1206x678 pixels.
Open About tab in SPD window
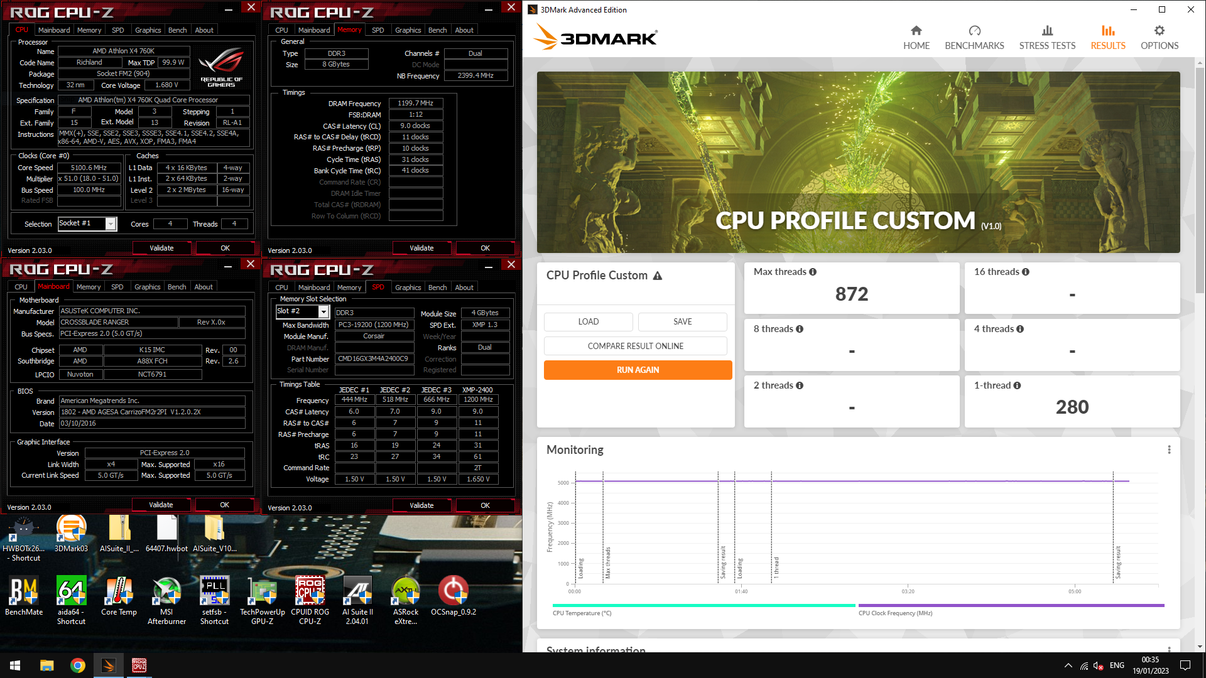464,288
